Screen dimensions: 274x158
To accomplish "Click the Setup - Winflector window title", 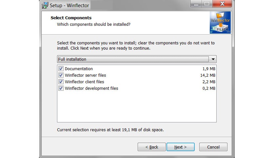I will tap(69, 6).
